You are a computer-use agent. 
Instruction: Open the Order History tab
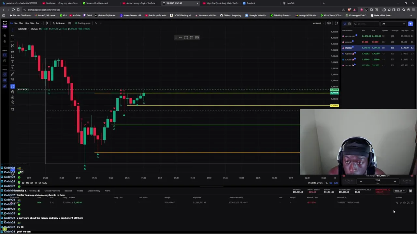[x=94, y=191]
